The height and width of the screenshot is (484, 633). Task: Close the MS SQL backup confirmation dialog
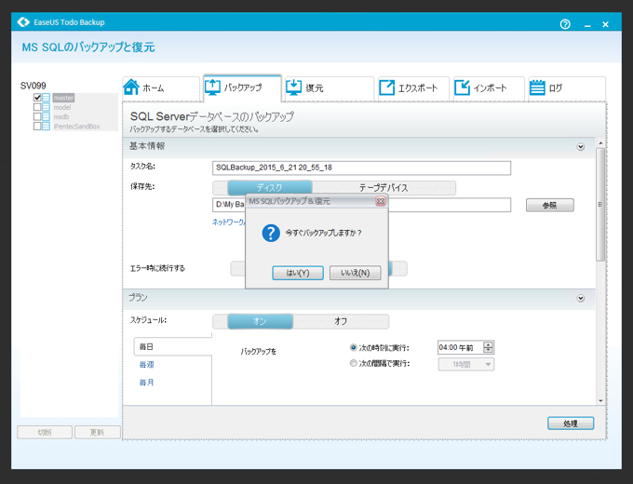click(x=381, y=201)
